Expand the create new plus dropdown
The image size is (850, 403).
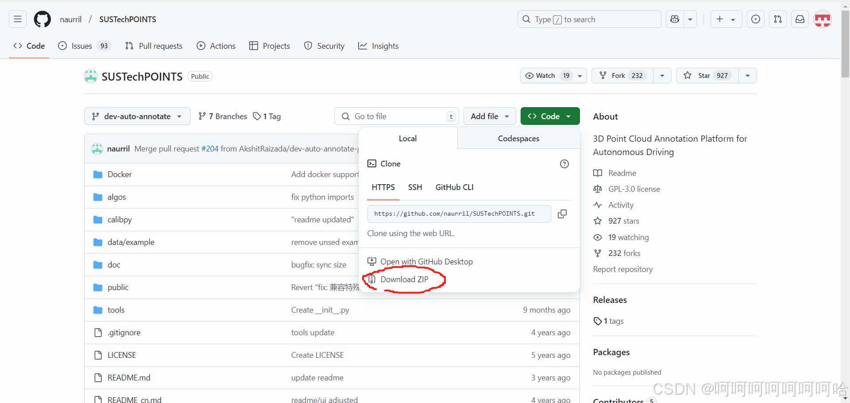(726, 19)
